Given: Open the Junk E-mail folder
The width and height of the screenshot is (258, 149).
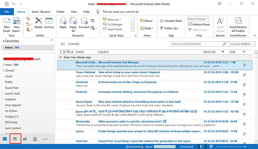Looking at the screenshot, I should [12, 94].
